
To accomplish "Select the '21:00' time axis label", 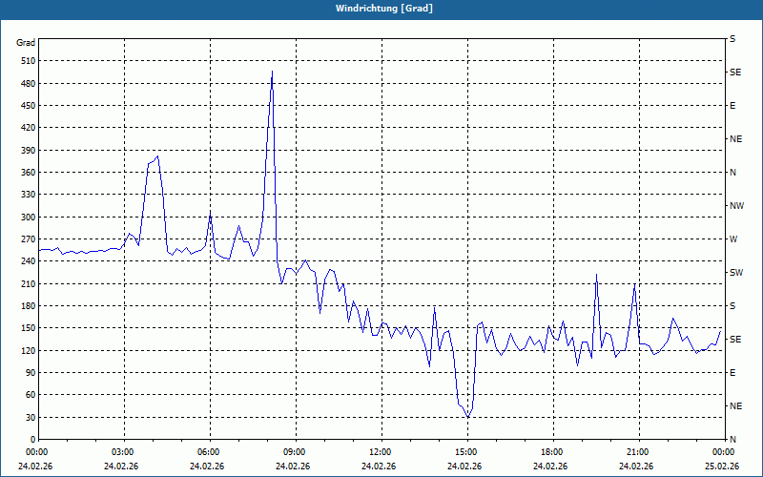I will (x=639, y=452).
